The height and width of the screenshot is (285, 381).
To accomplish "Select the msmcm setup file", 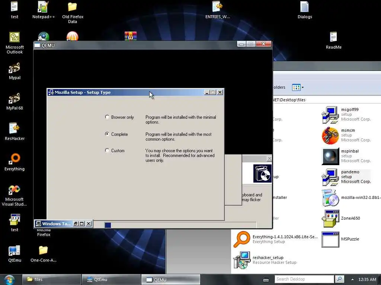I will [x=346, y=135].
